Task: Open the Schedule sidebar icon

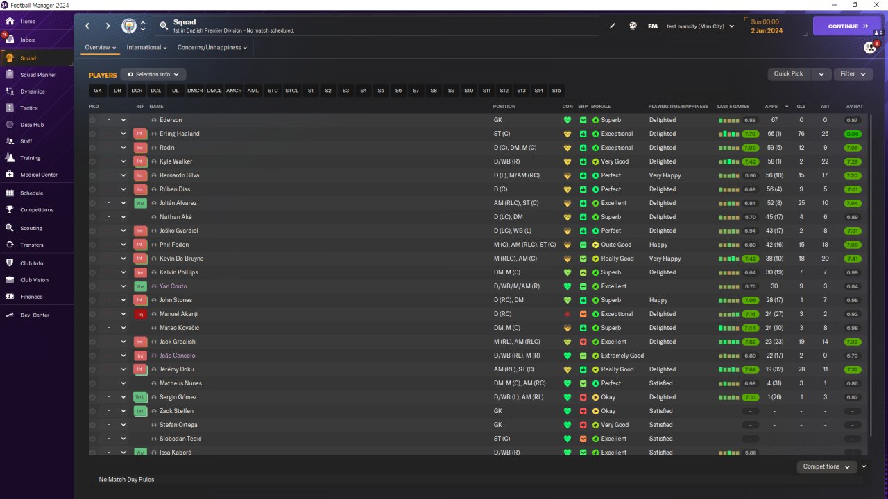Action: 10,193
